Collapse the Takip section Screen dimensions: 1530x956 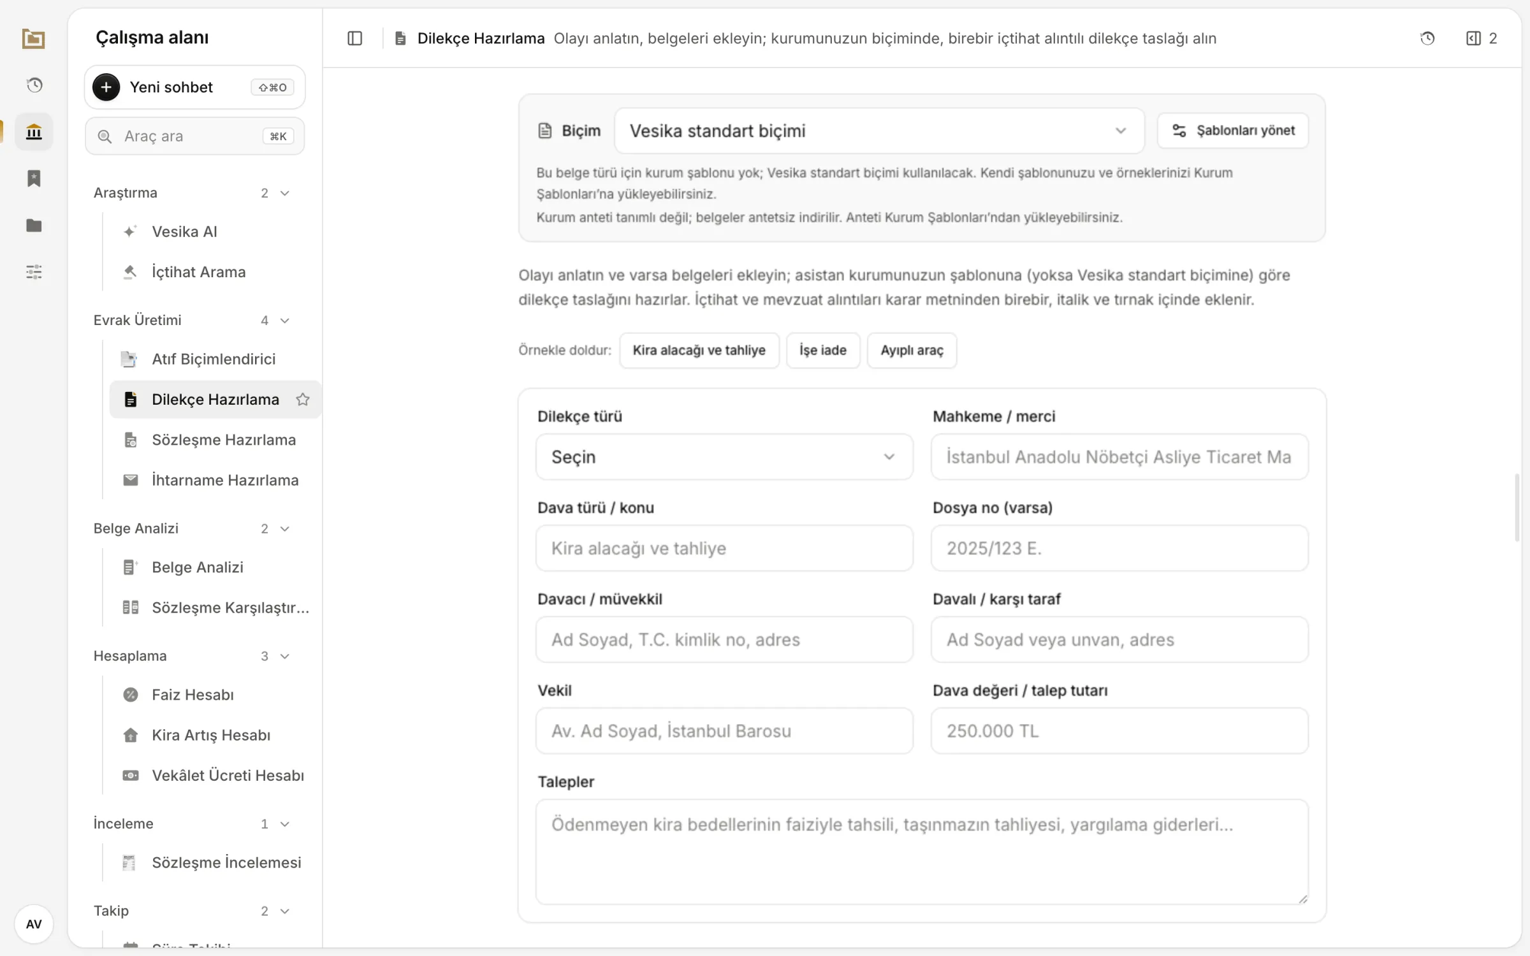click(x=193, y=911)
